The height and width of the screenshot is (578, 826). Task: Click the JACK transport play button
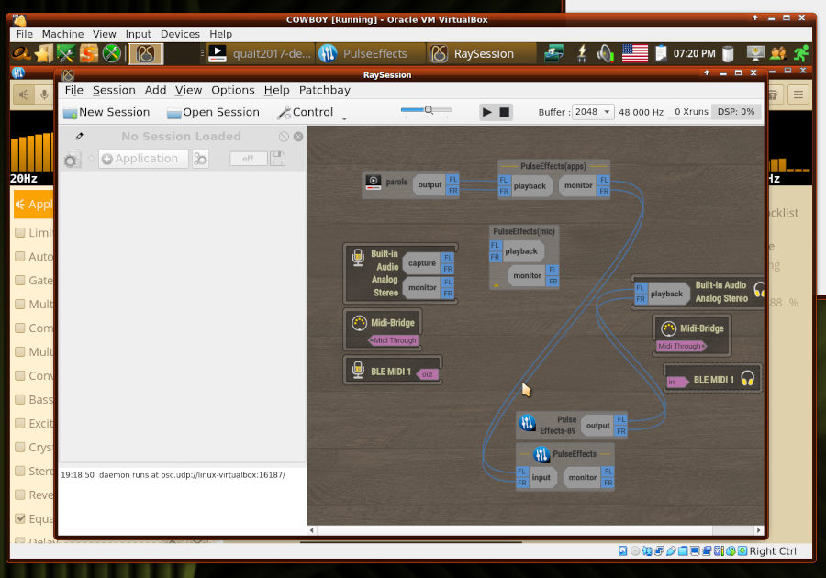(487, 112)
